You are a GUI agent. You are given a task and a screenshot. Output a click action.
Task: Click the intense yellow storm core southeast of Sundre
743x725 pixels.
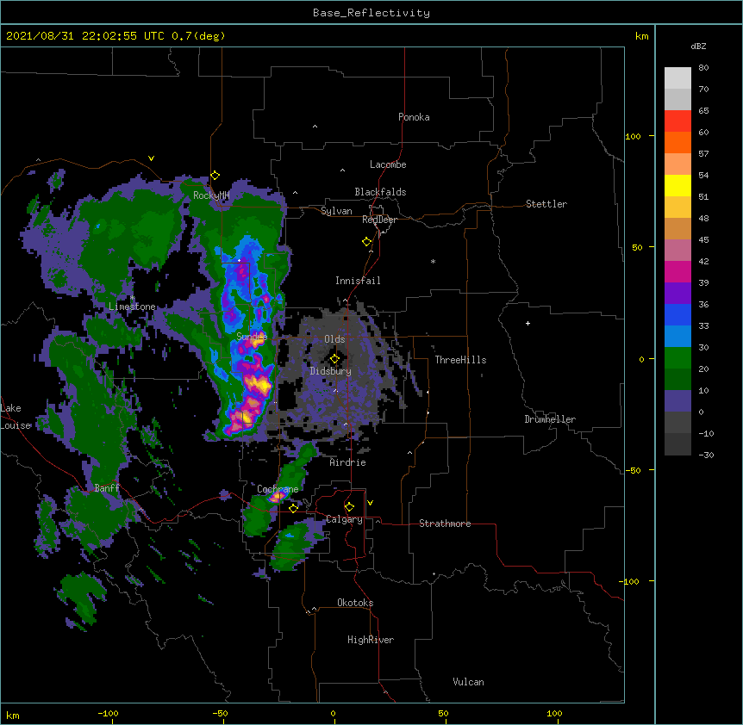259,383
